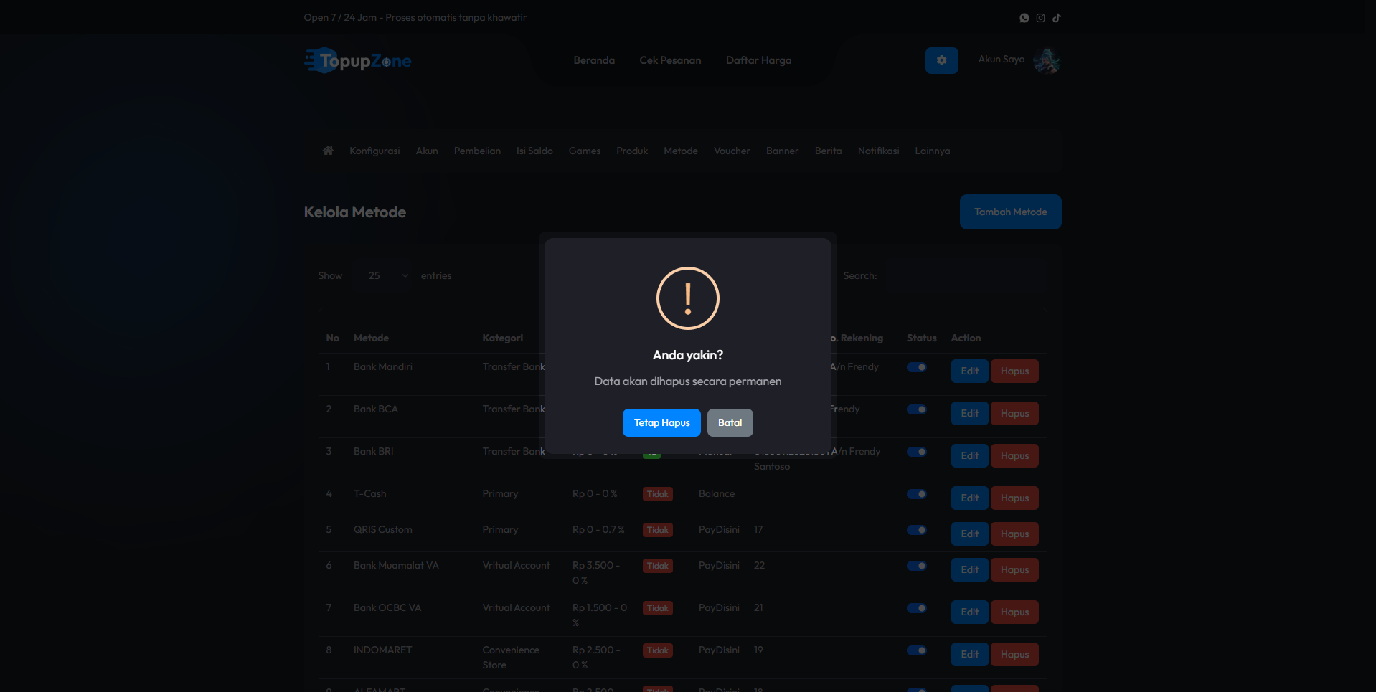Image resolution: width=1376 pixels, height=692 pixels.
Task: Edit the Bank BCA method
Action: [969, 413]
